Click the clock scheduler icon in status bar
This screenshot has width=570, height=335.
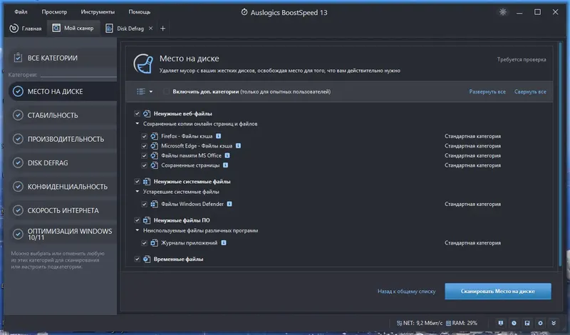tap(514, 323)
